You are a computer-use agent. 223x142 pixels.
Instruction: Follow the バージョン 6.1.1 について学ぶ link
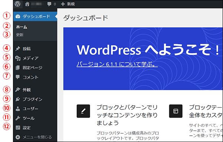(x=117, y=64)
